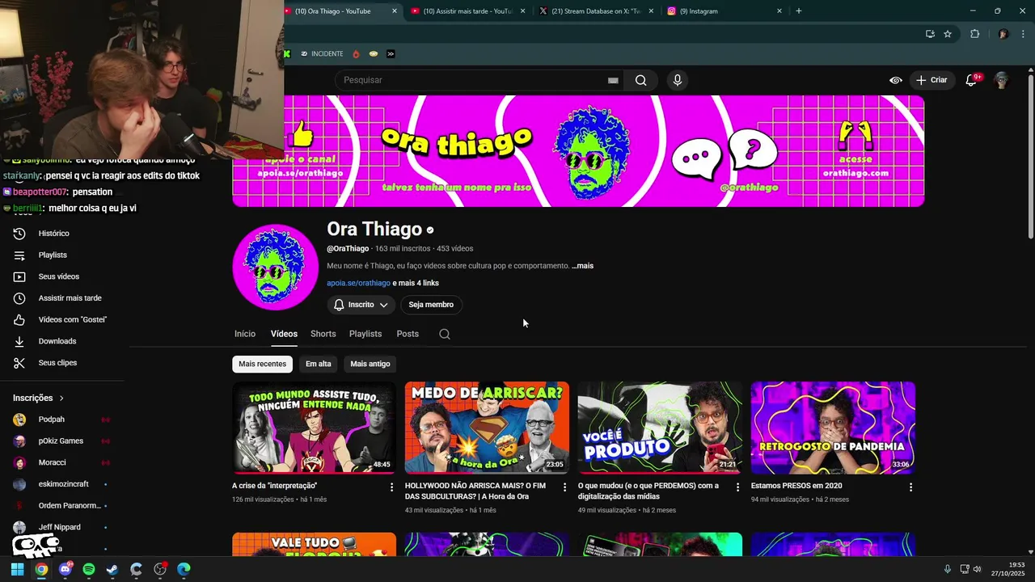Click install app icon in address bar
This screenshot has width=1035, height=582.
click(x=930, y=34)
